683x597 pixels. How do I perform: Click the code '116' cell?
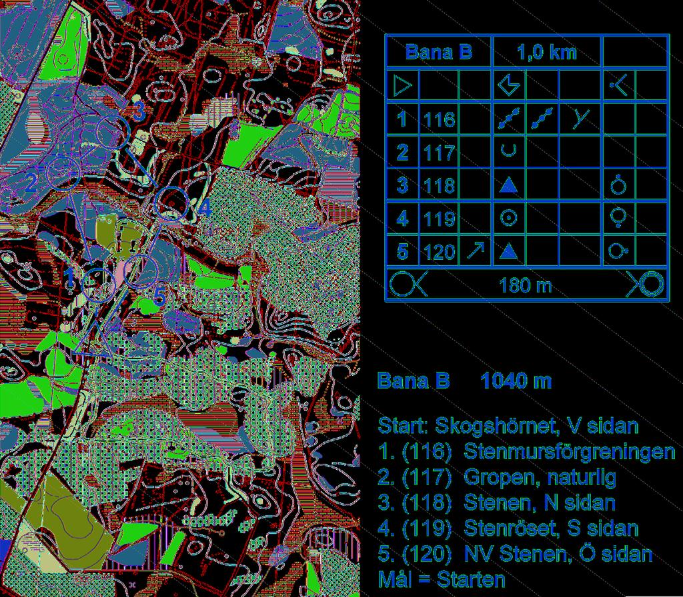(x=439, y=119)
